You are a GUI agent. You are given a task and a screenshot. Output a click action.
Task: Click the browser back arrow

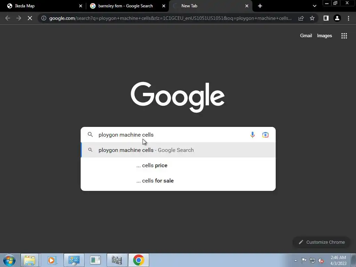[x=8, y=18]
